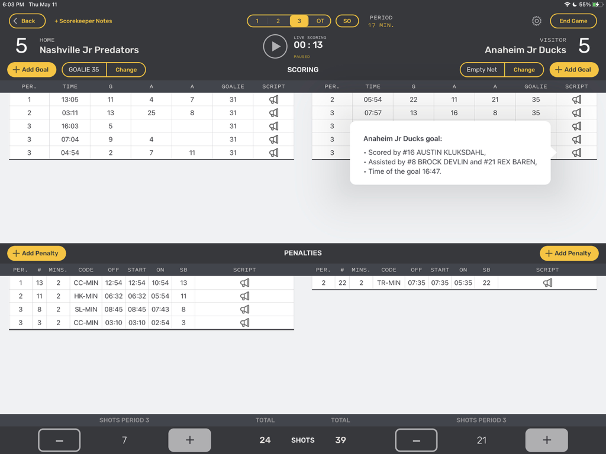This screenshot has width=606, height=454.
Task: Add a goal for Nashville Jr Predators
Action: [x=31, y=69]
